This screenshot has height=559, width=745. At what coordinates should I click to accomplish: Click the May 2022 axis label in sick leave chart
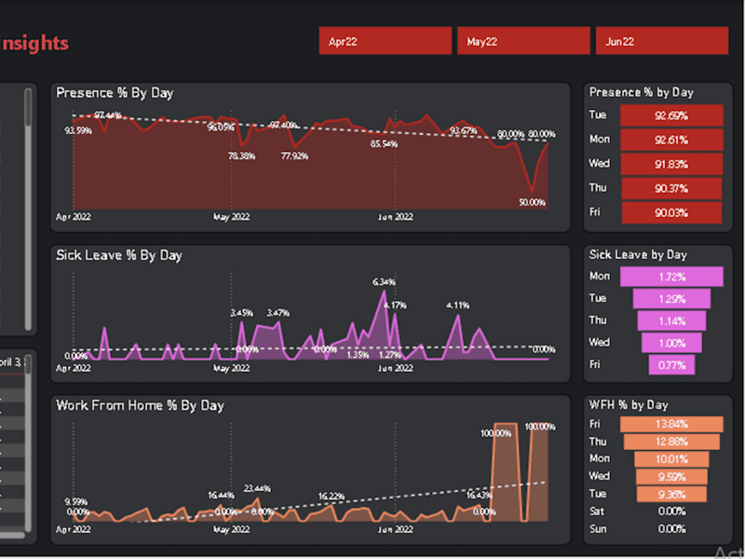pyautogui.click(x=231, y=368)
